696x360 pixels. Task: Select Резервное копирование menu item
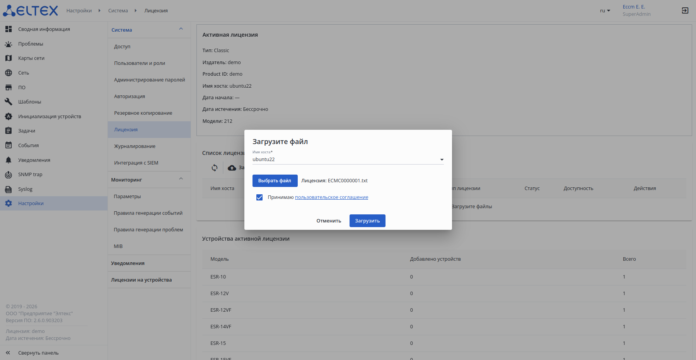point(143,113)
